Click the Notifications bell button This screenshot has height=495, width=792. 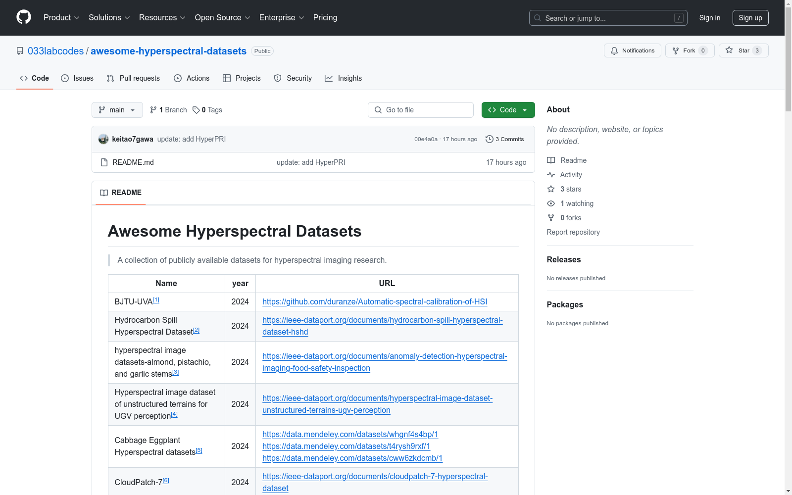pos(632,50)
